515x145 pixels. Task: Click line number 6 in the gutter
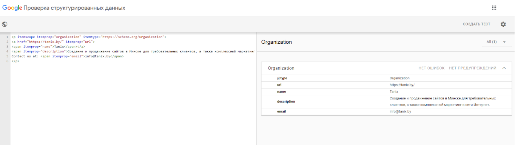coord(7,61)
